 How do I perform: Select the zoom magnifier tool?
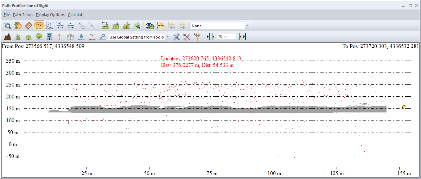pyautogui.click(x=7, y=26)
